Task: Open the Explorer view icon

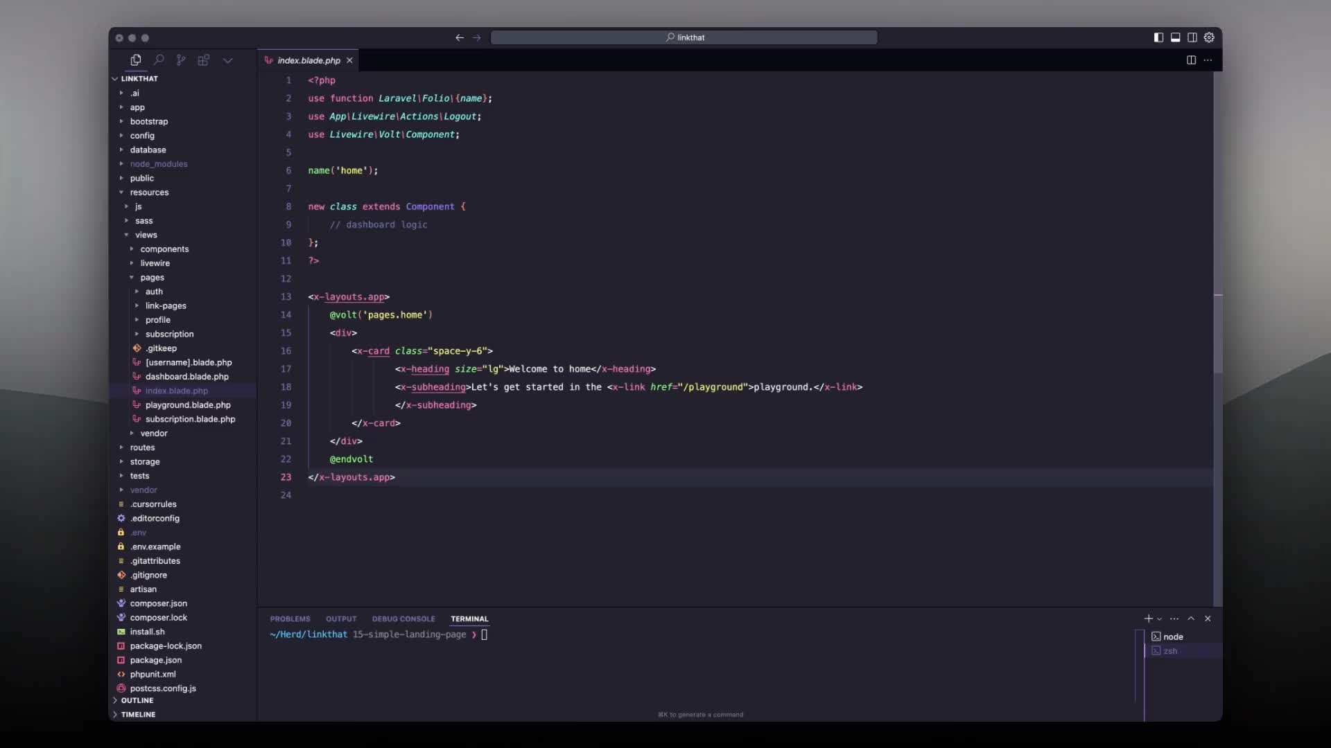Action: (x=136, y=60)
